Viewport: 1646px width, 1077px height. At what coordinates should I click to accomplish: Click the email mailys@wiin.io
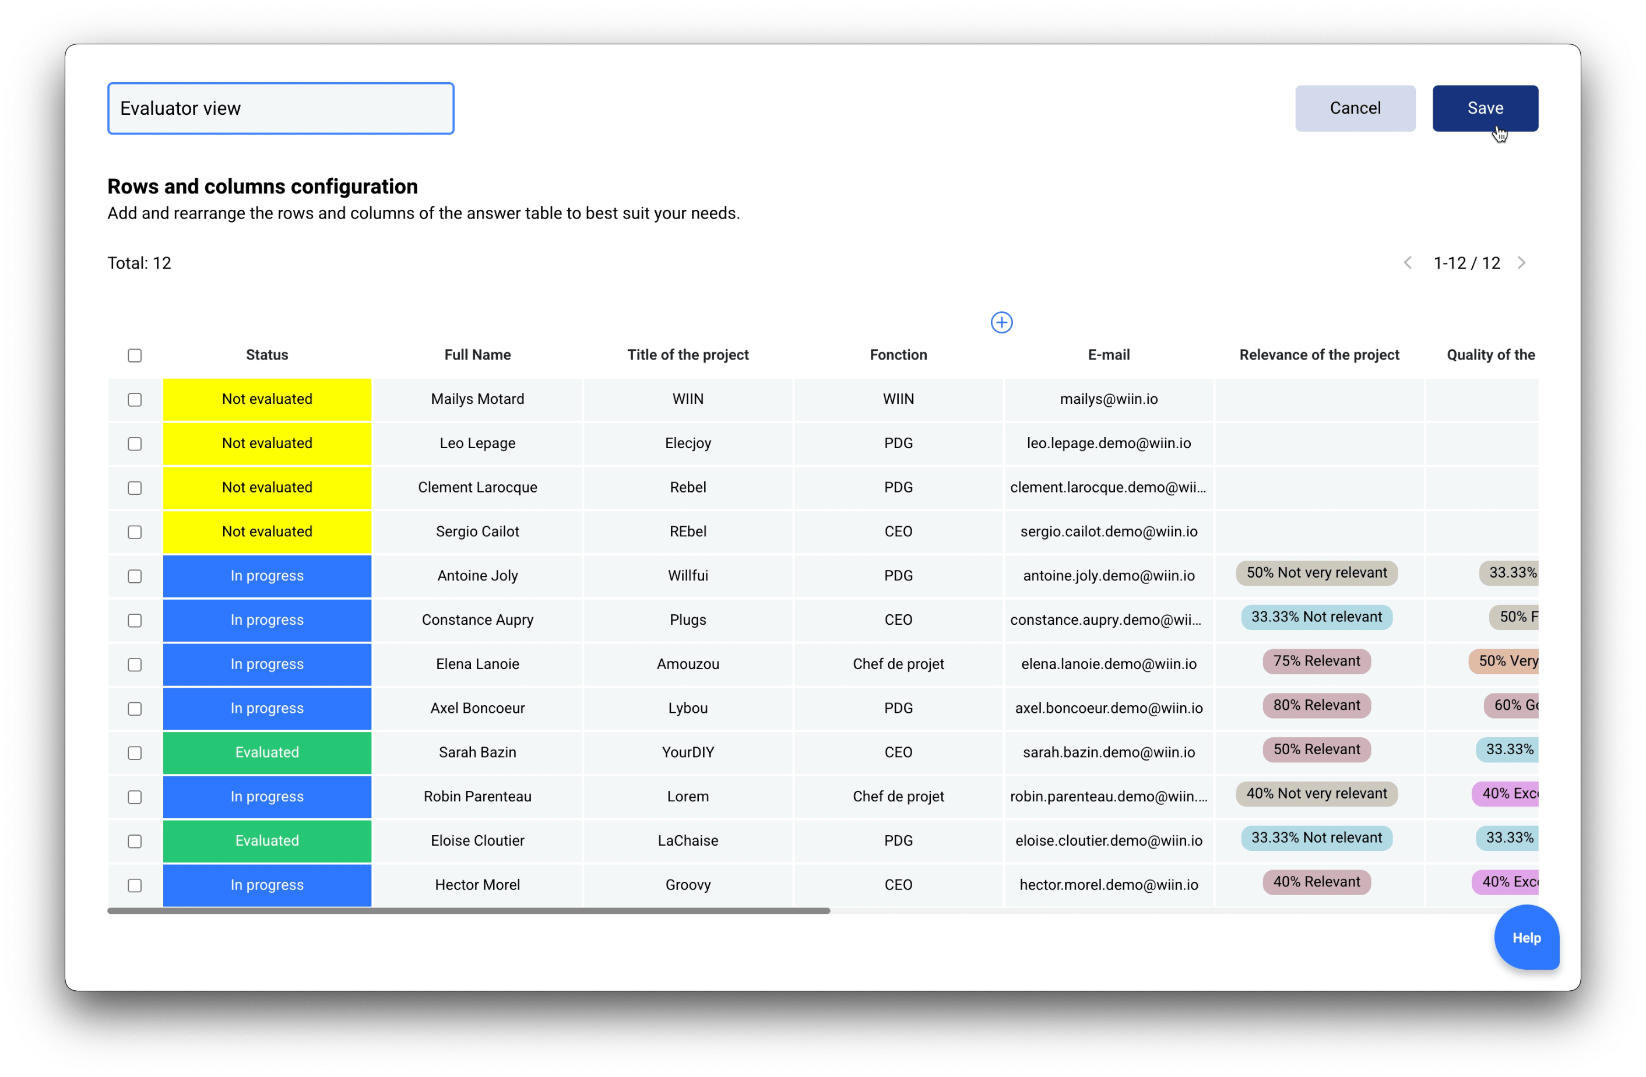tap(1108, 399)
